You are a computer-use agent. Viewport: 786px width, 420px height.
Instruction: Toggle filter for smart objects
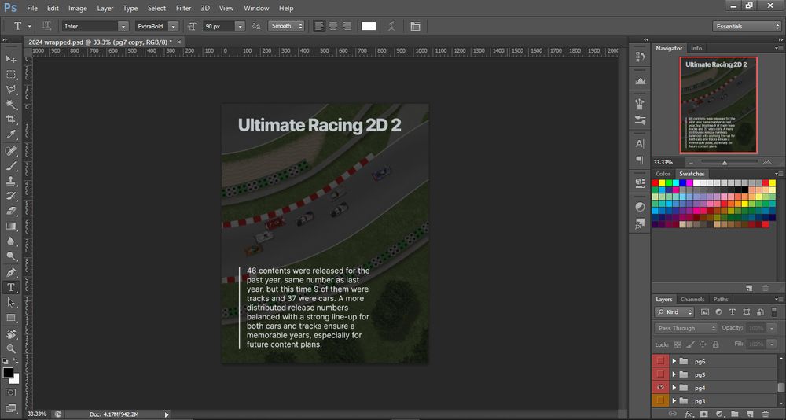point(760,311)
